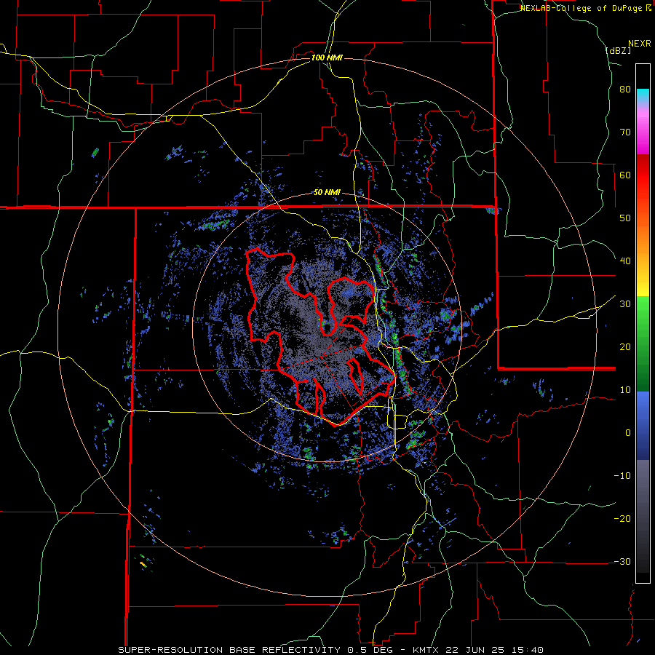The height and width of the screenshot is (655, 655).
Task: Click the 0 dBZ scale value
Action: [628, 433]
